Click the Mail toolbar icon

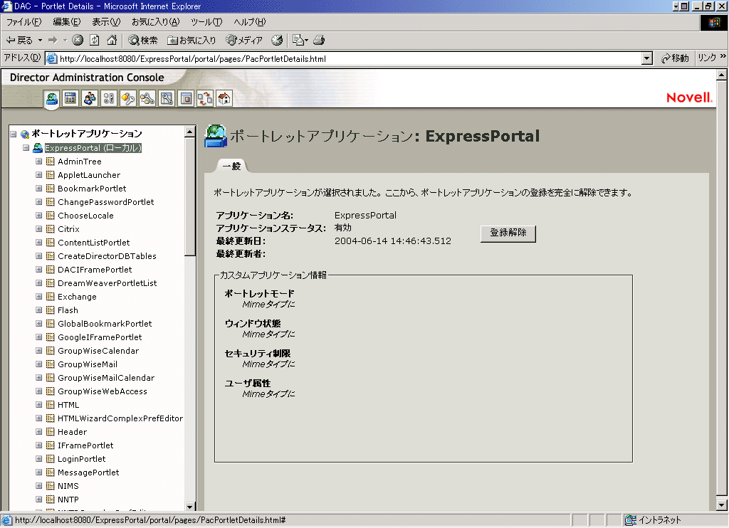300,41
